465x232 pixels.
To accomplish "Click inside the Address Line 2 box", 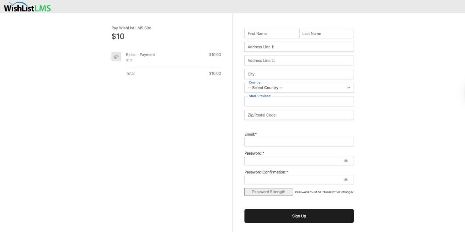I will pyautogui.click(x=299, y=60).
